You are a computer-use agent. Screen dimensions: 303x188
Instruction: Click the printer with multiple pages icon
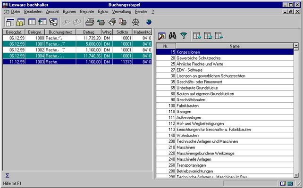coord(112,22)
